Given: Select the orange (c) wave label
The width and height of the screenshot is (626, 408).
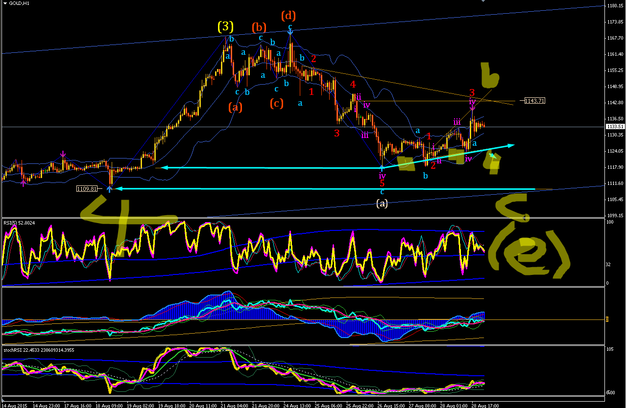Looking at the screenshot, I should 276,104.
